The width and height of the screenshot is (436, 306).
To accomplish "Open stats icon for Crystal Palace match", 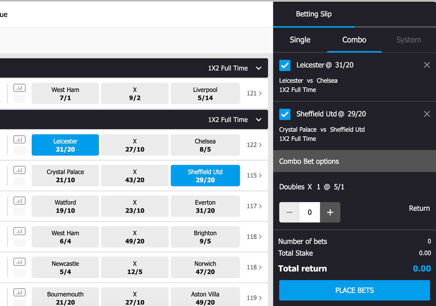I will click(x=20, y=170).
